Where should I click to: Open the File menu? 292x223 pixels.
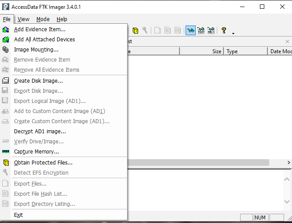(x=7, y=19)
